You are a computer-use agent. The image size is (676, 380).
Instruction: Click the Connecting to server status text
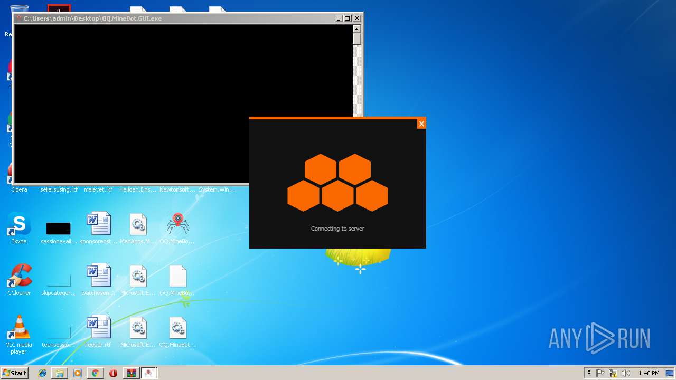(x=337, y=229)
